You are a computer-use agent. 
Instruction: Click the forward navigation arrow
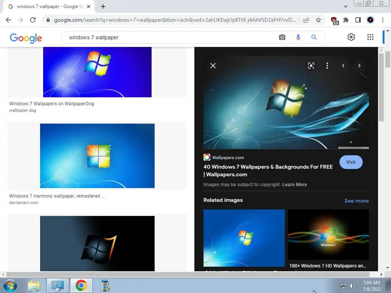point(21,20)
